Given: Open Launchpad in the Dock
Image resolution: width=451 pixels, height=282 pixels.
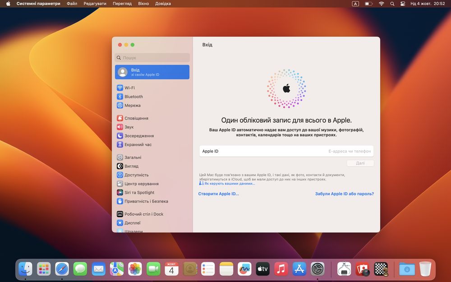Looking at the screenshot, I should tap(44, 269).
